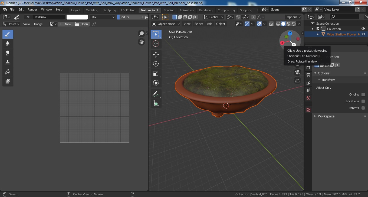Open the viewport Add menu
This screenshot has width=368, height=197.
coord(210,24)
